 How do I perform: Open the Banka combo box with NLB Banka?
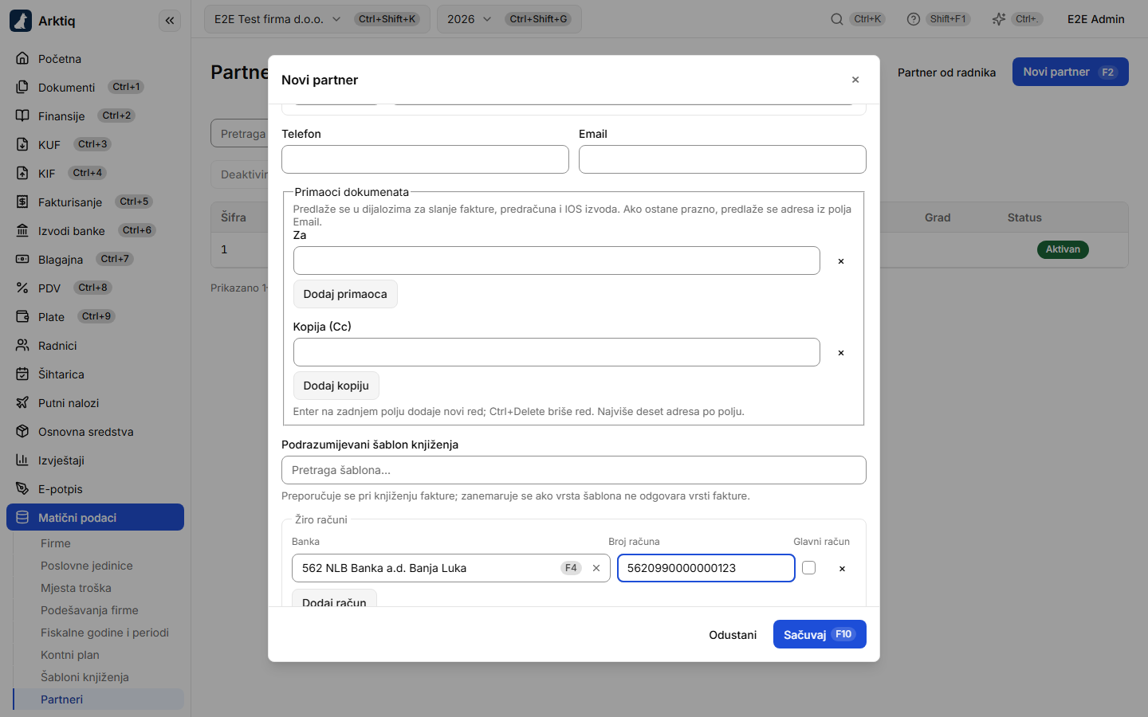[451, 568]
